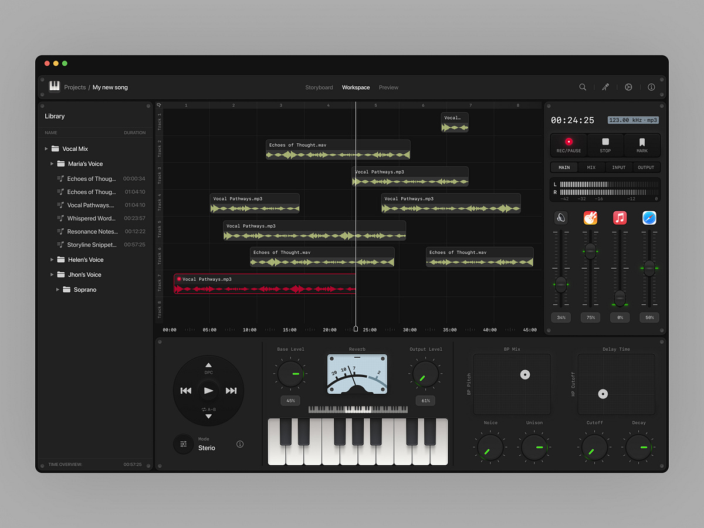The height and width of the screenshot is (528, 704).
Task: Click the piano logo next to Projects breadcrumb
Action: coord(54,86)
